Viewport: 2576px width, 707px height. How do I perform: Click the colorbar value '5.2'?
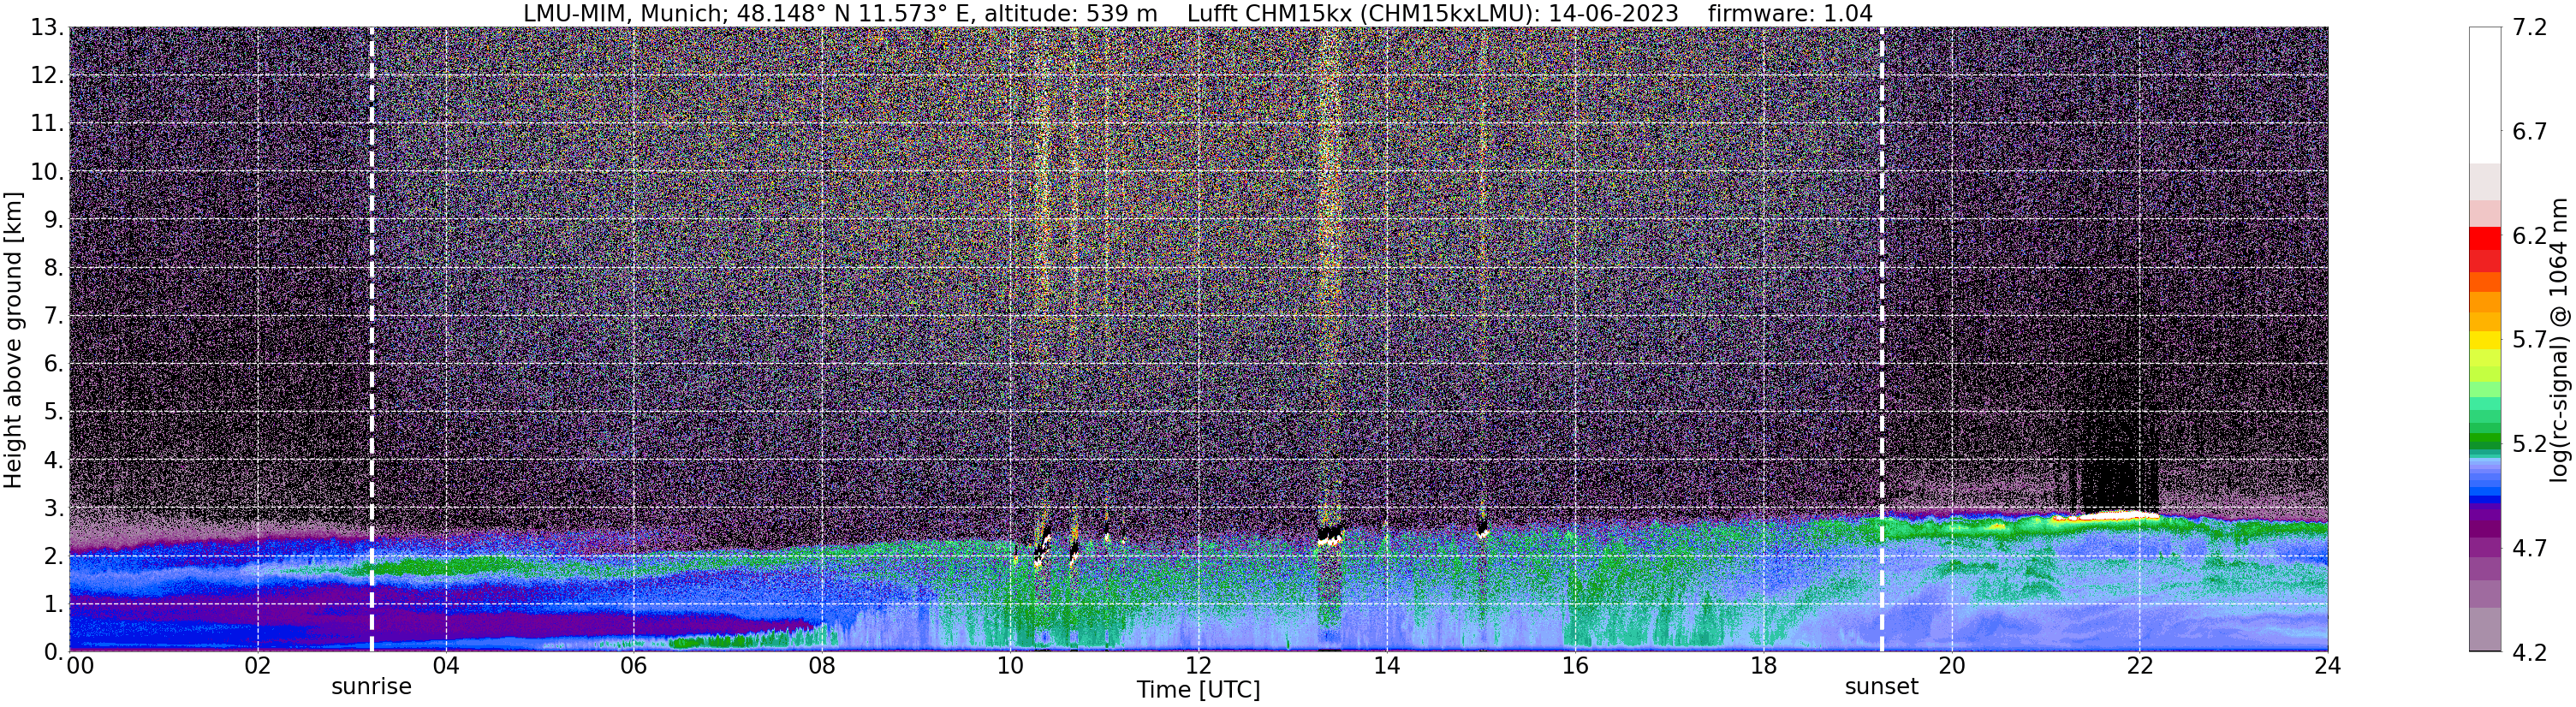tap(2529, 444)
